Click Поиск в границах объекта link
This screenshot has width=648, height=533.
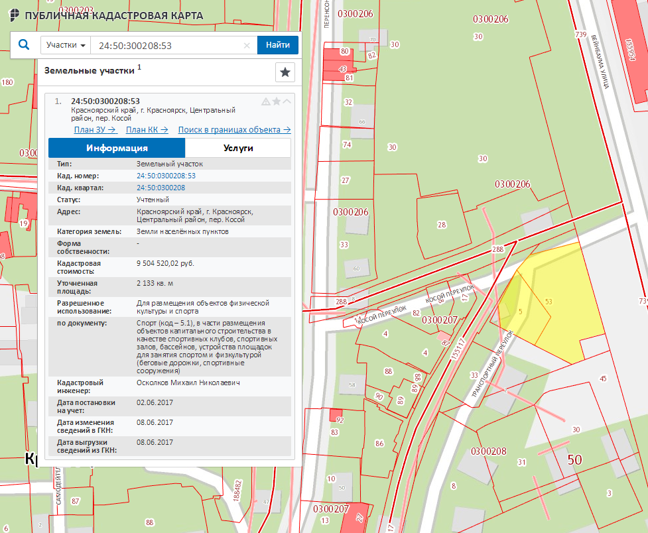(234, 130)
